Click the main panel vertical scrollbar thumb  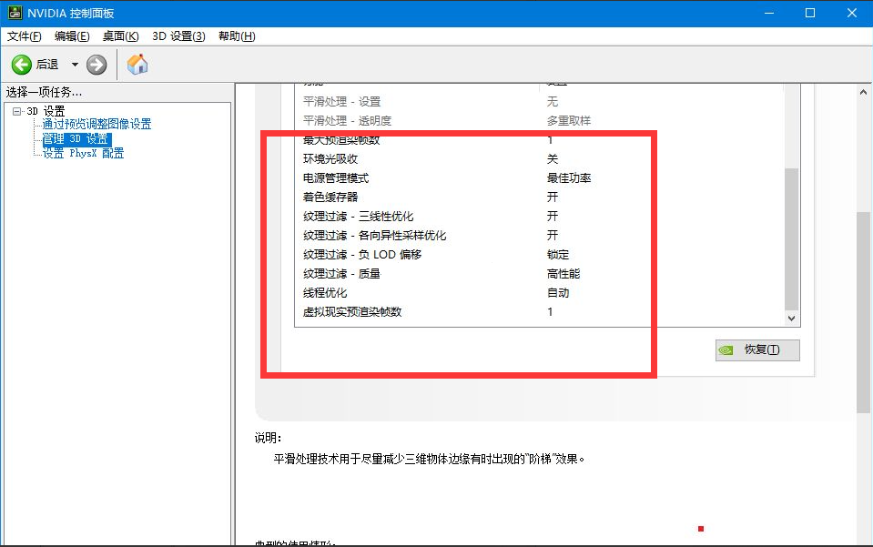[x=863, y=312]
